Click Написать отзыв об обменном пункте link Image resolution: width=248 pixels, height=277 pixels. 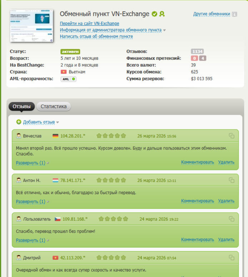click(96, 37)
